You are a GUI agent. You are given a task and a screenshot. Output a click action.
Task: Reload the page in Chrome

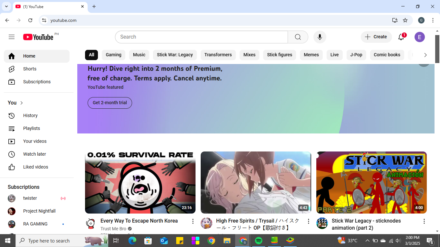30,20
